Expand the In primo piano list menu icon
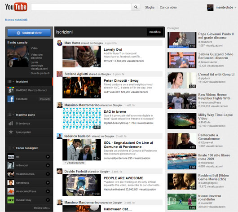The image size is (238, 212). coord(11,115)
